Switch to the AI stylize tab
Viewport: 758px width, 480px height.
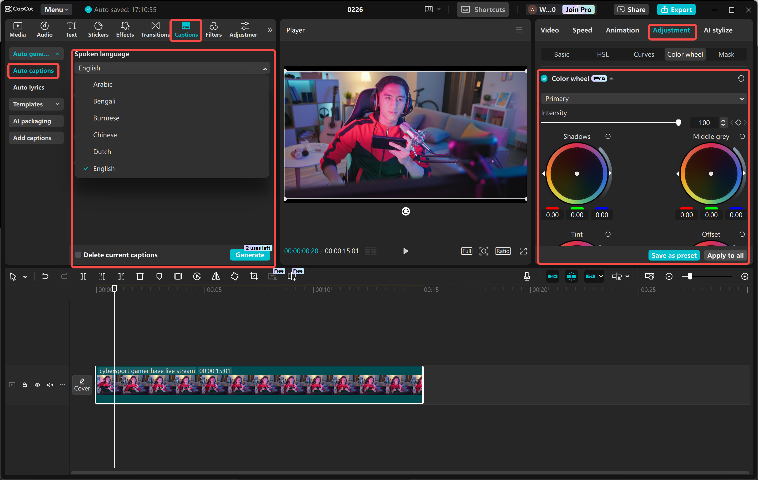coord(718,30)
